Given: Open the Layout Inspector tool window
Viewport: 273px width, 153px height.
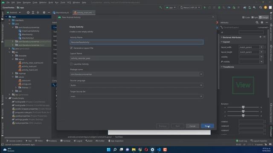Looking at the screenshot, I should coord(259,141).
